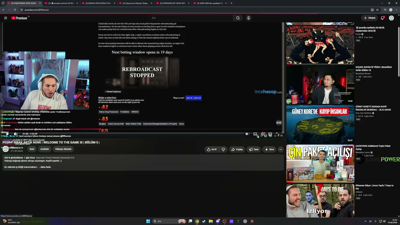Click the browser back arrow
400x225 pixels.
[3, 10]
